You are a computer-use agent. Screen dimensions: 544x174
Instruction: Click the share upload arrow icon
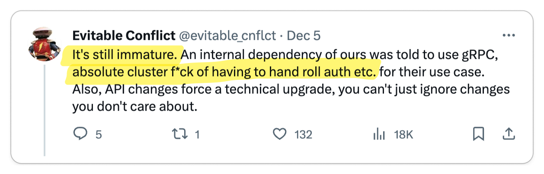coord(508,134)
